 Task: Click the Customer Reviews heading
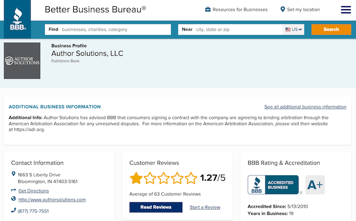pyautogui.click(x=154, y=163)
